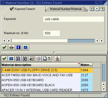Click the status bar text 162 Entries Found
This screenshot has height=98, width=108.
16,95
